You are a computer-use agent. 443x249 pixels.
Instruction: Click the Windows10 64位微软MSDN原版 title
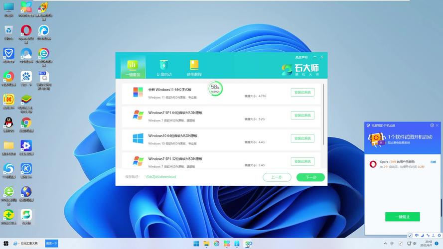(172, 136)
